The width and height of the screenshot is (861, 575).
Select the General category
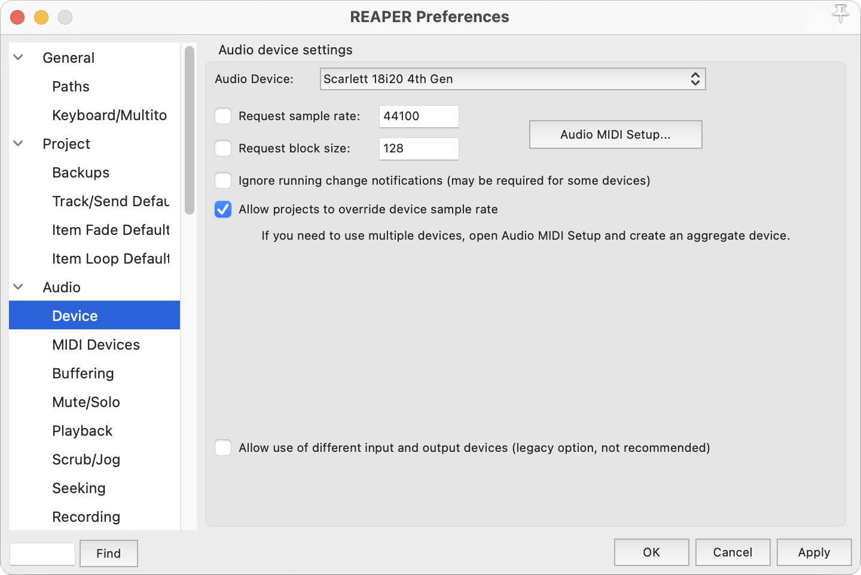pos(69,58)
